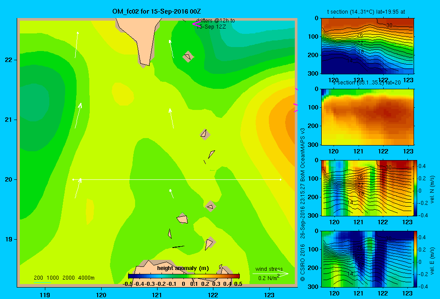The height and width of the screenshot is (299, 440).
Task: Open the northward velocity section panel
Action: coord(367,188)
